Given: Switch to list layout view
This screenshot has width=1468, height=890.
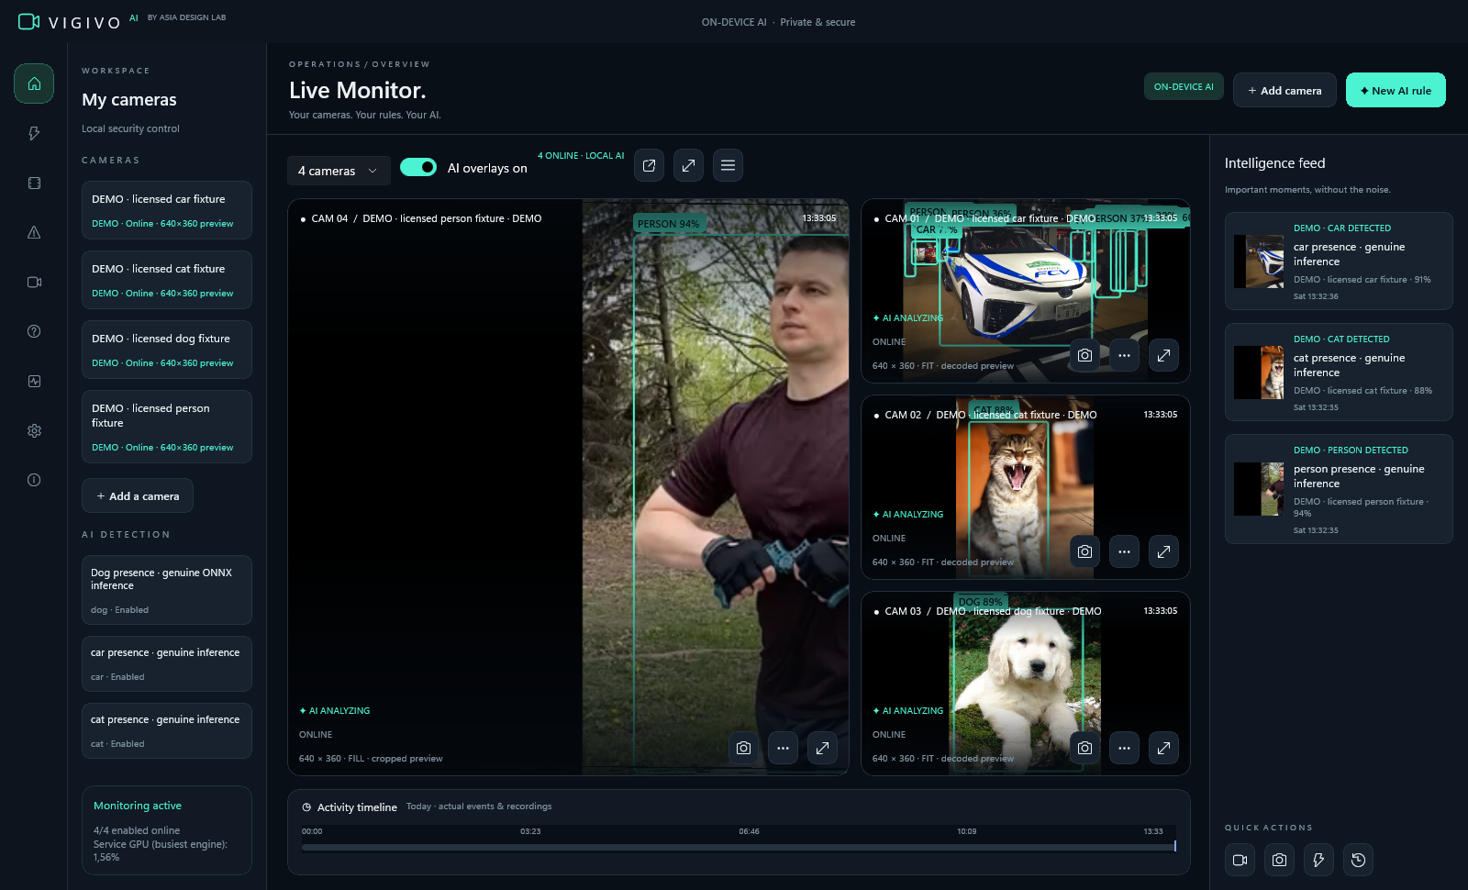Looking at the screenshot, I should tap(728, 165).
